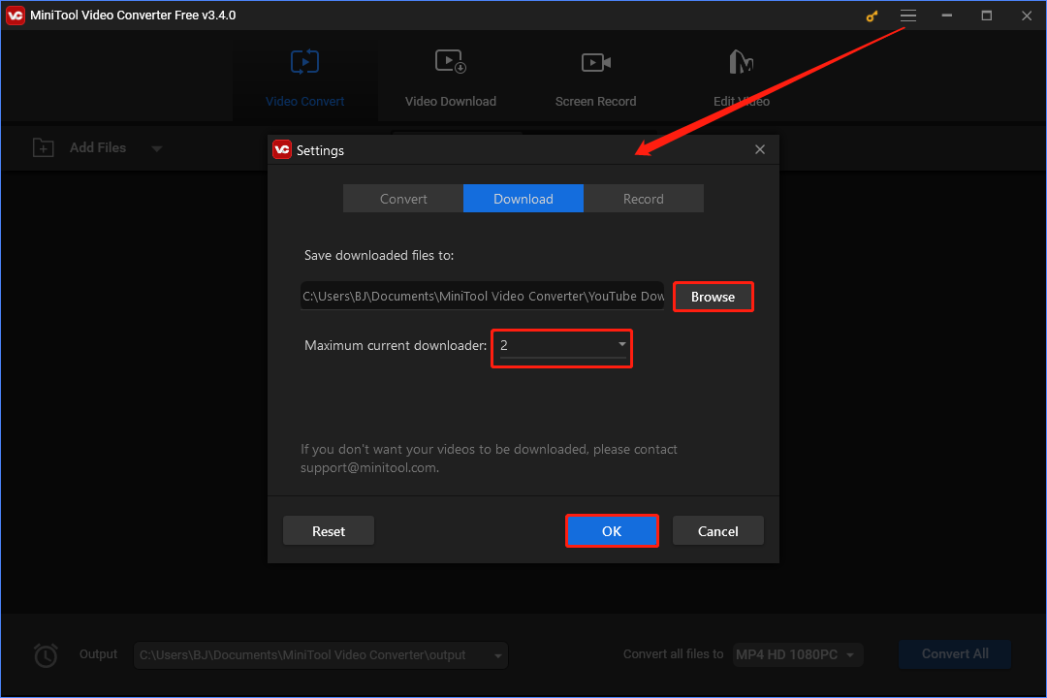Open the hamburger menu in title bar

[908, 16]
